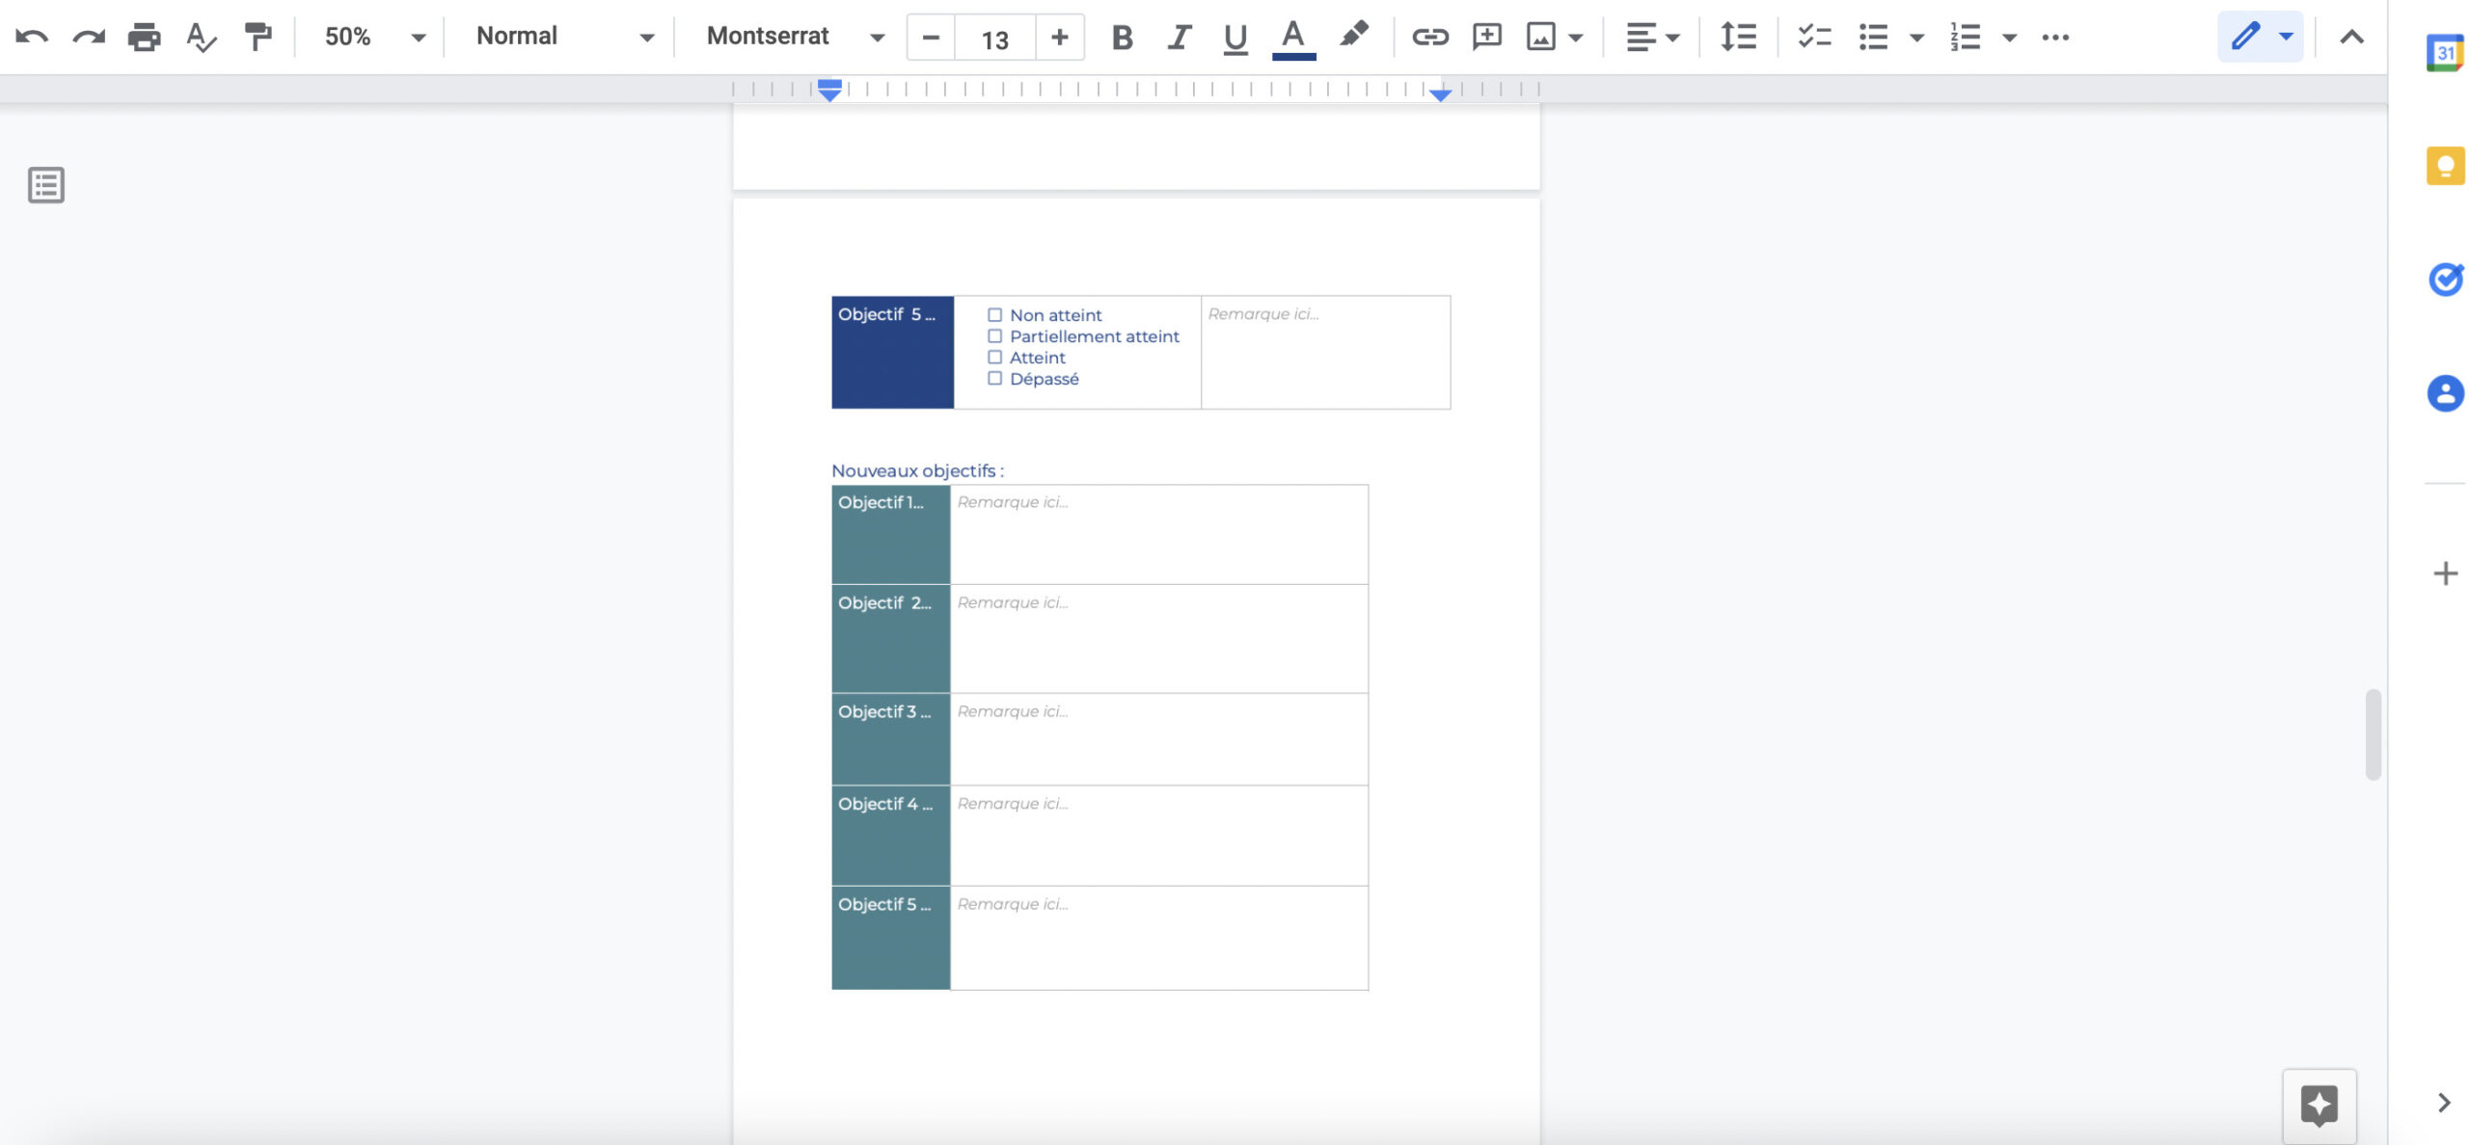2469x1145 pixels.
Task: Show document outline icon
Action: pos(46,185)
